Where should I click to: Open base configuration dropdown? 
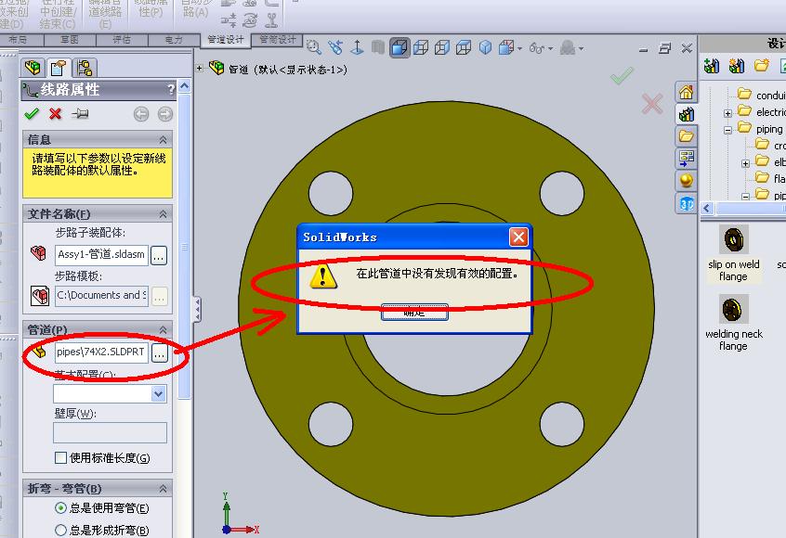pos(158,394)
